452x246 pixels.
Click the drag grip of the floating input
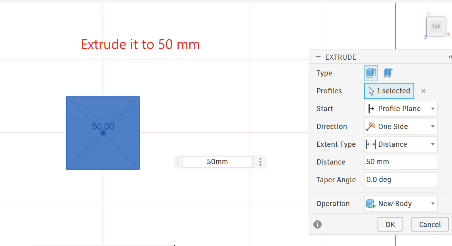[x=178, y=162]
